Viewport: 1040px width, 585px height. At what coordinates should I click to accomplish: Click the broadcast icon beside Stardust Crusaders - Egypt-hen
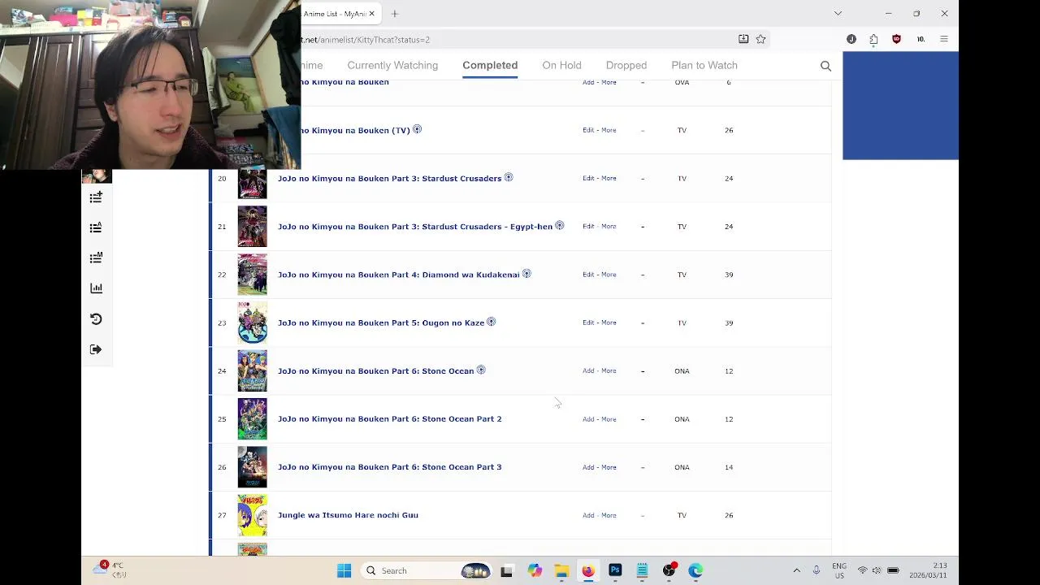(559, 225)
